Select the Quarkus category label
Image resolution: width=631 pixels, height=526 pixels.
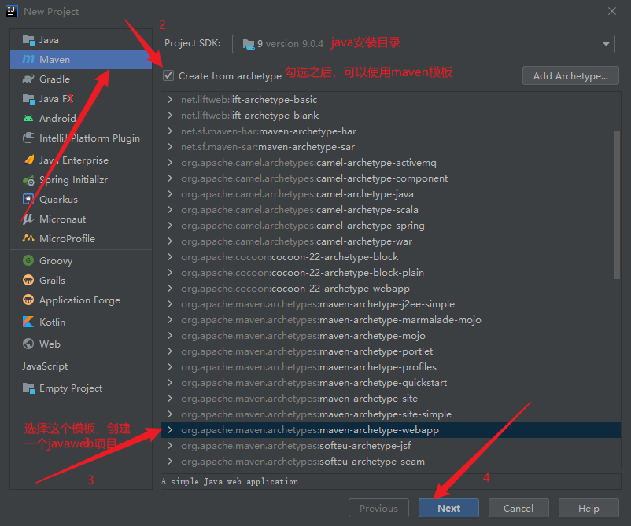(58, 200)
